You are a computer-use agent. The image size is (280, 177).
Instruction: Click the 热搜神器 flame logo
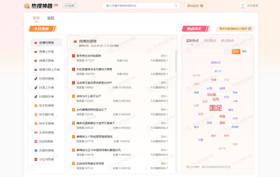[27, 6]
